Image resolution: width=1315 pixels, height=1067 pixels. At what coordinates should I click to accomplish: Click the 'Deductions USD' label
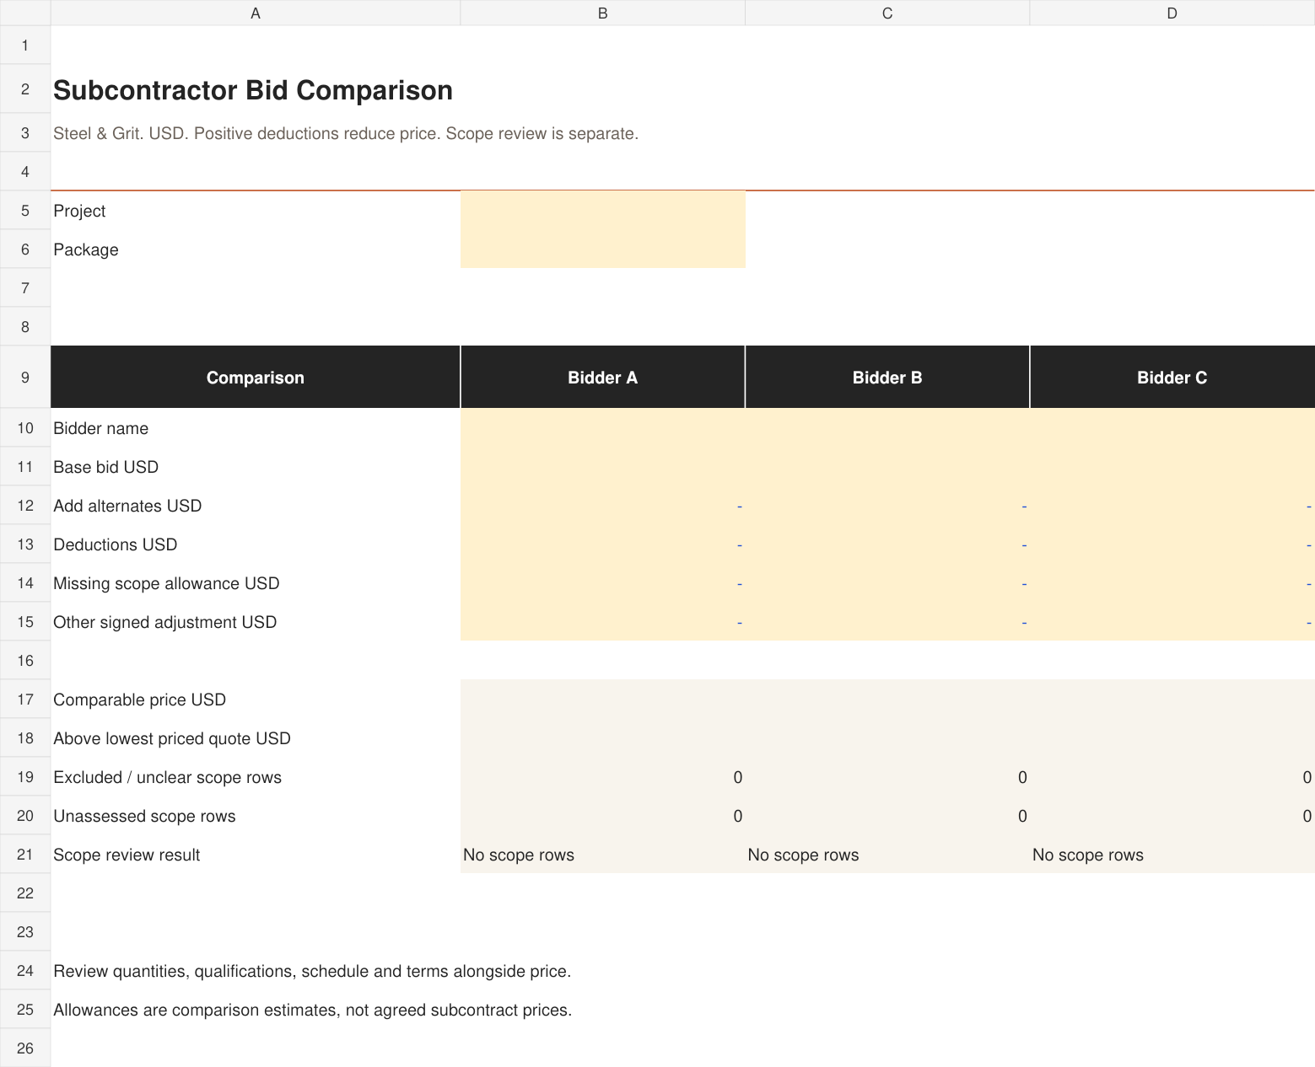click(116, 544)
